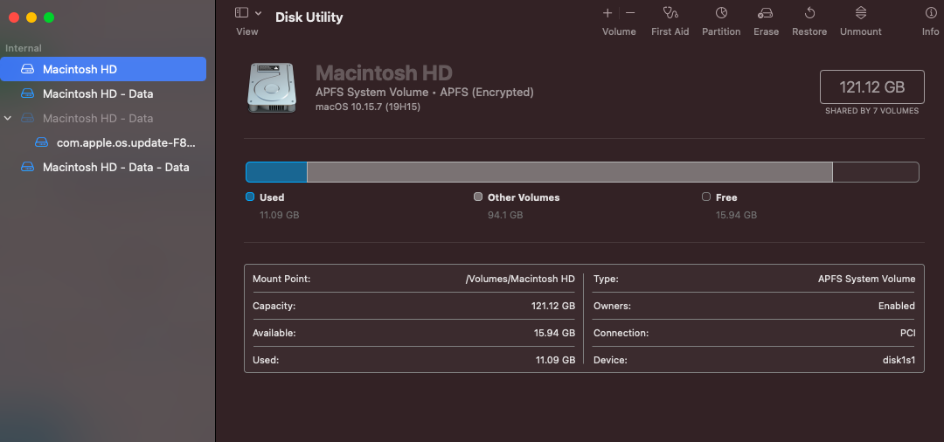The width and height of the screenshot is (944, 442).
Task: Click the blue Used color swatch
Action: point(250,197)
